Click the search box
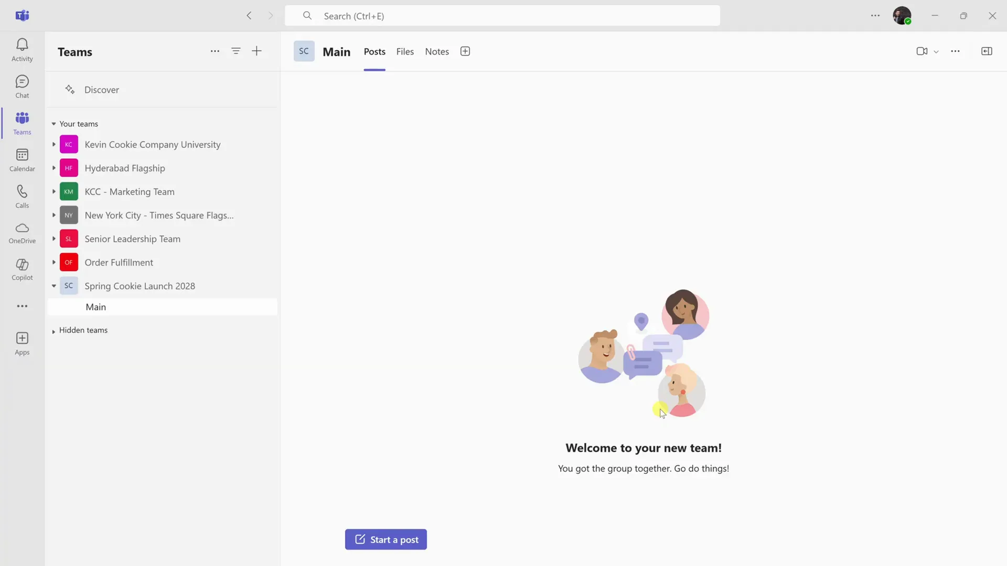 pos(502,16)
